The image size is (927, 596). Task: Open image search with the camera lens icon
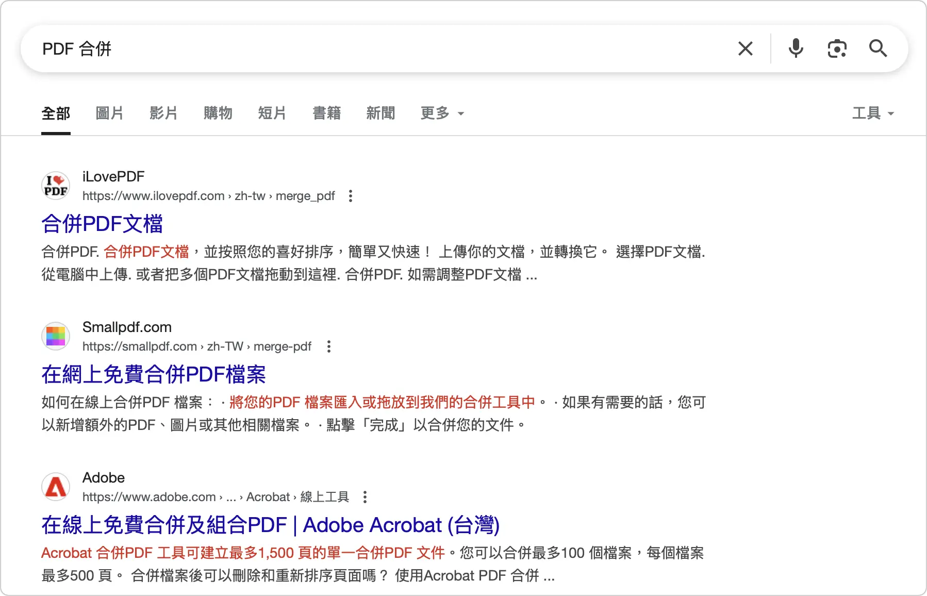point(837,48)
